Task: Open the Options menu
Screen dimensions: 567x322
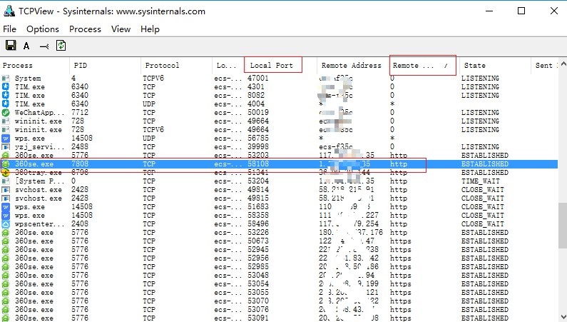Action: point(43,29)
